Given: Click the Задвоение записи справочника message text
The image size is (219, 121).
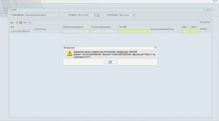Looking at the screenshot, I should tap(114, 54).
